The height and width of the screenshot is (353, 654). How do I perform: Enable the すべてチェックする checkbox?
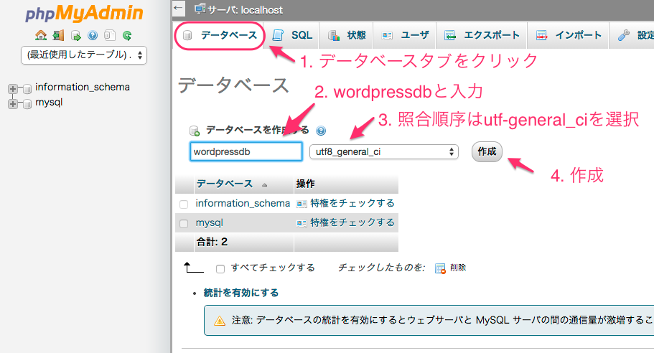pos(220,268)
